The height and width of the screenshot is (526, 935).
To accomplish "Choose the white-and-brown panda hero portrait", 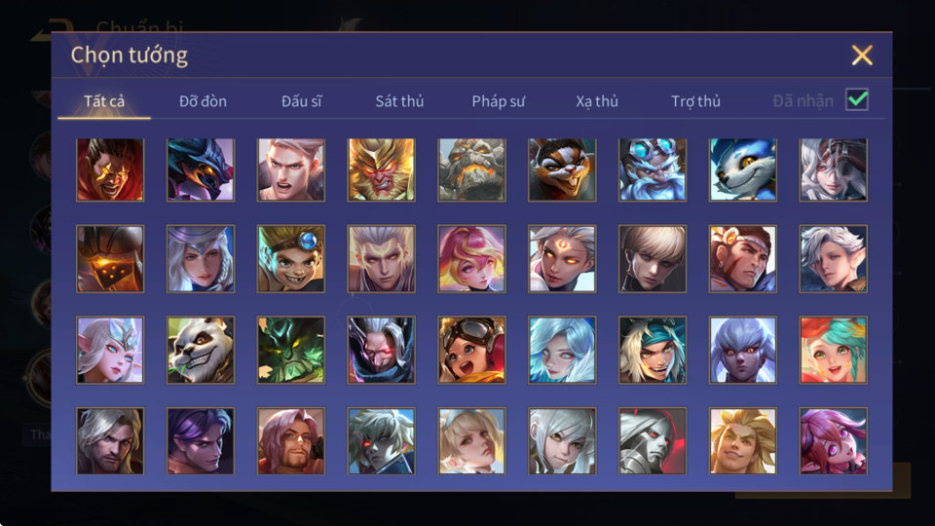I will (201, 350).
